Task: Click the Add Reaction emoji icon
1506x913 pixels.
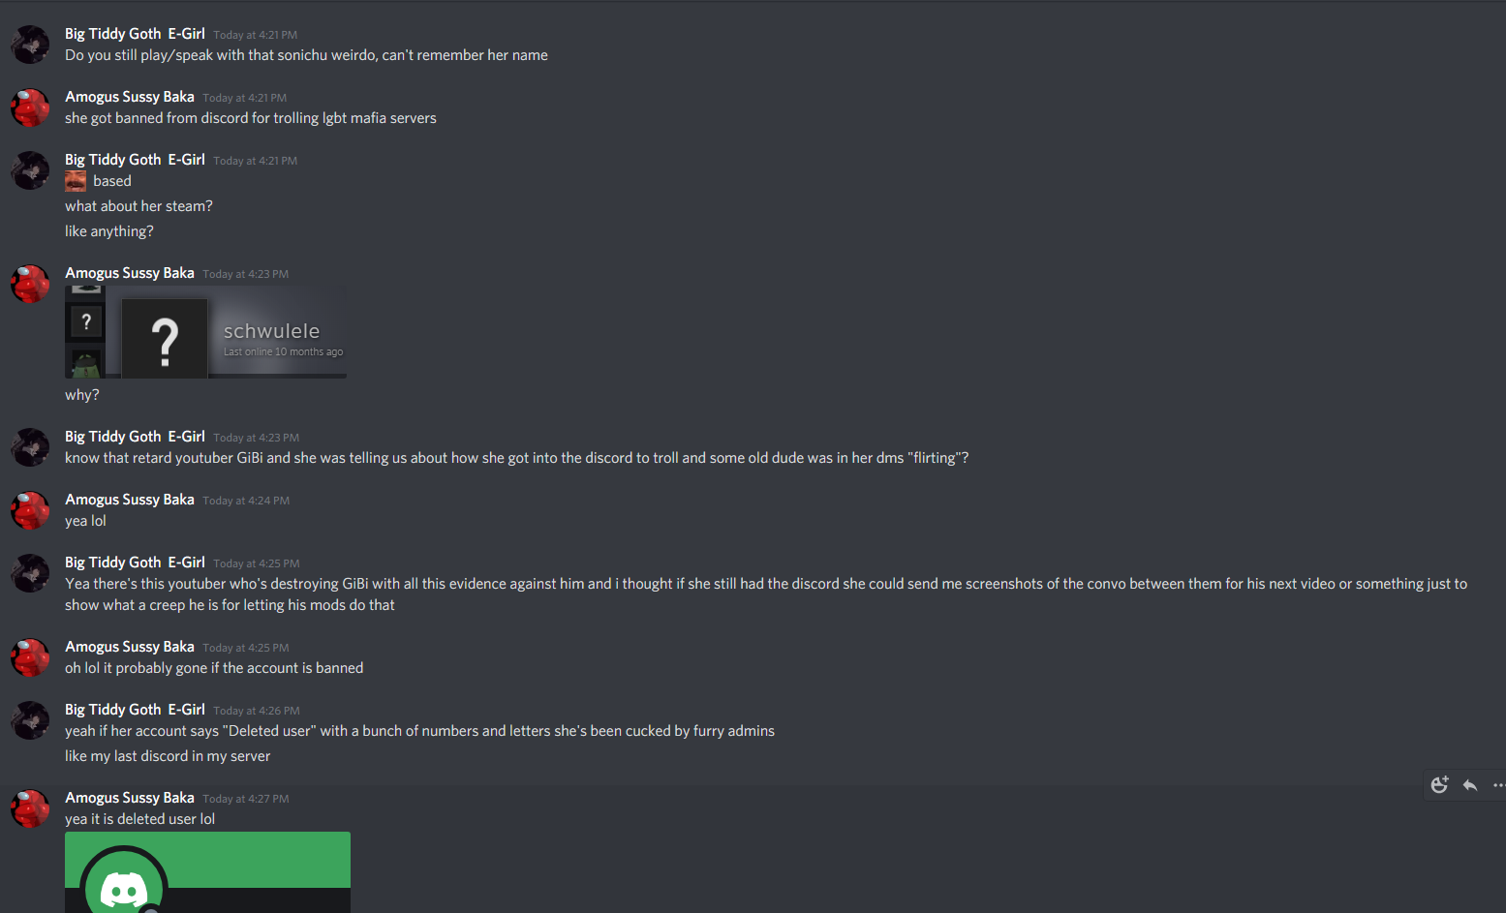Action: coord(1440,785)
